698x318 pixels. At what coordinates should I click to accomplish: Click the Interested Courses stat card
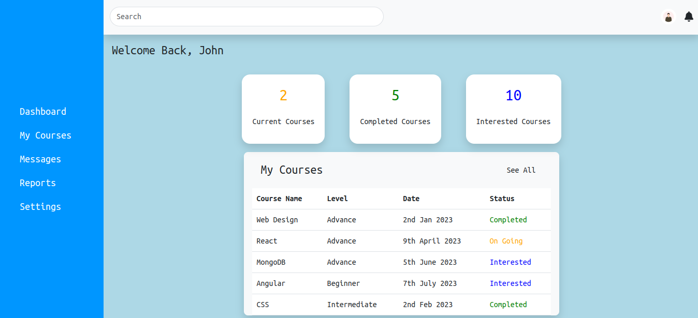coord(513,109)
